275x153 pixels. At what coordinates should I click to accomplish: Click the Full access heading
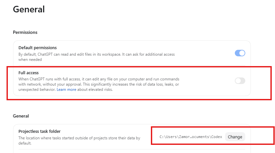point(29,73)
